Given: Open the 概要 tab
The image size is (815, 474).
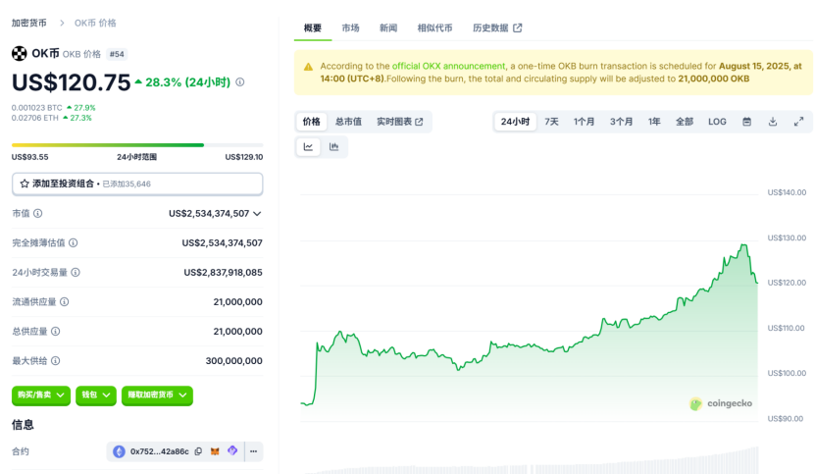Looking at the screenshot, I should point(313,28).
